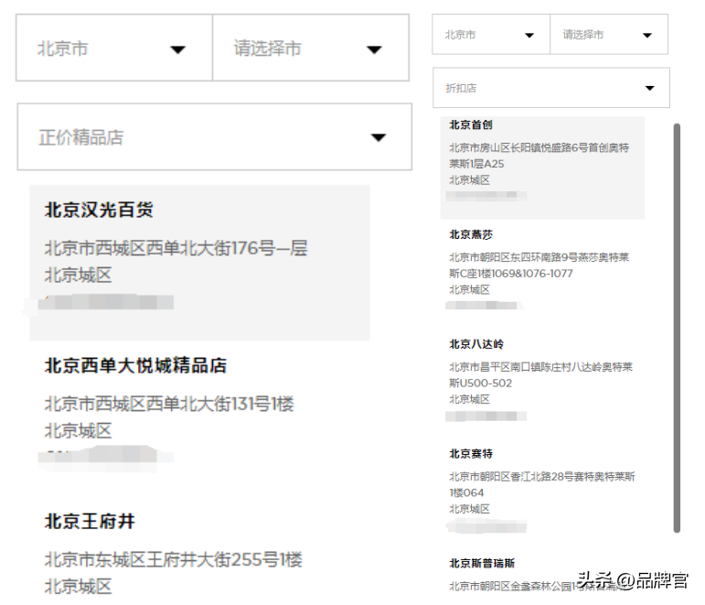Click the address 西单北大街131号1楼

pos(169,404)
